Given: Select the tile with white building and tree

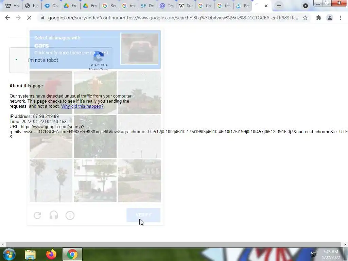Looking at the screenshot, I should point(95,181).
